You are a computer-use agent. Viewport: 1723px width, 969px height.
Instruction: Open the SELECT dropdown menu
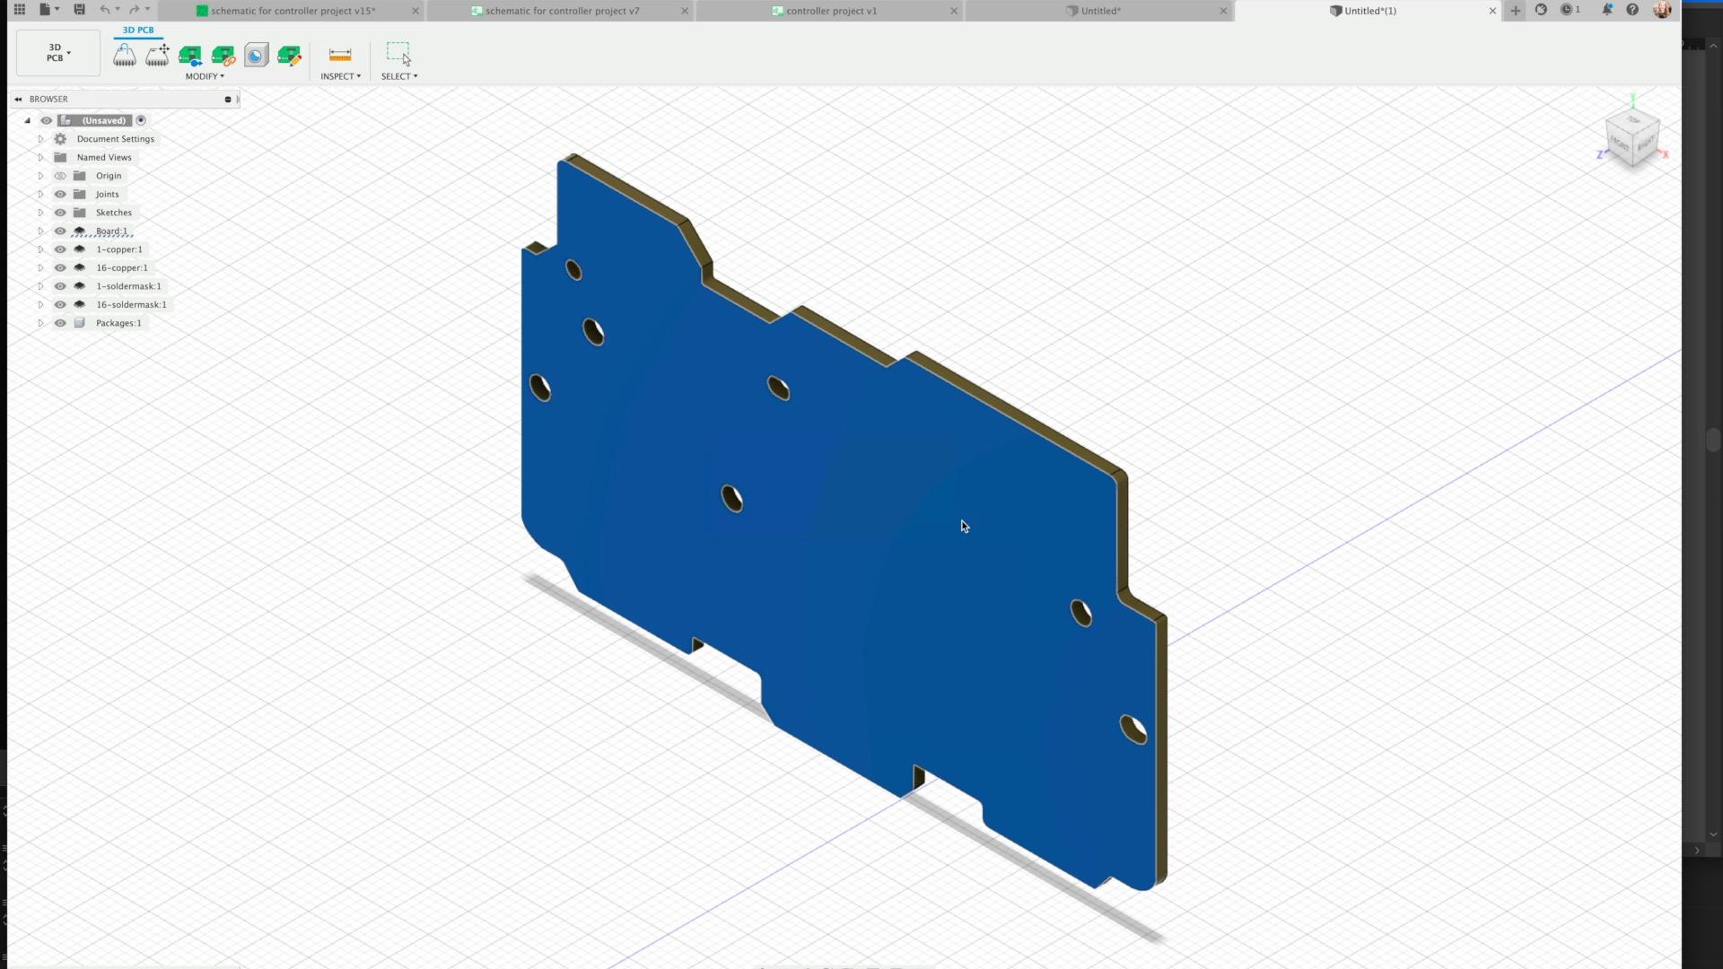399,76
